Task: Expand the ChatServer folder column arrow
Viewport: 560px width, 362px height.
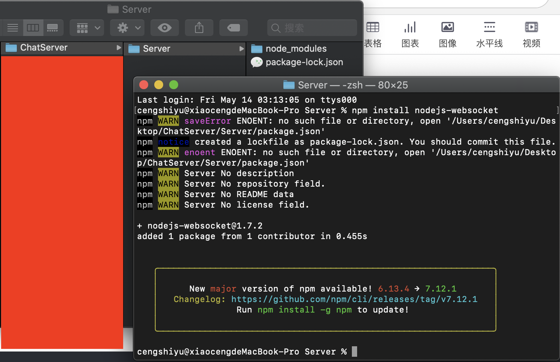Action: 119,48
